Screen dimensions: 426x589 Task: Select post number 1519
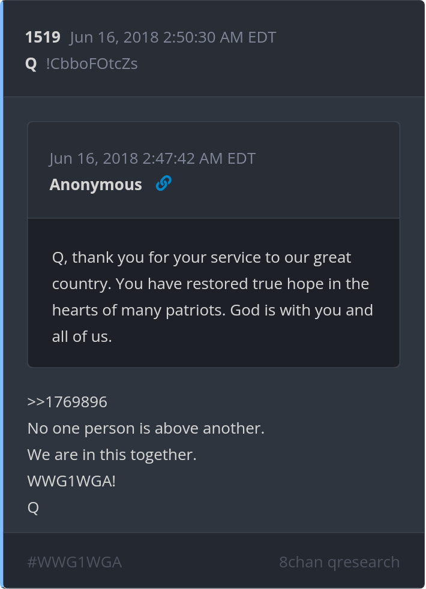(43, 37)
